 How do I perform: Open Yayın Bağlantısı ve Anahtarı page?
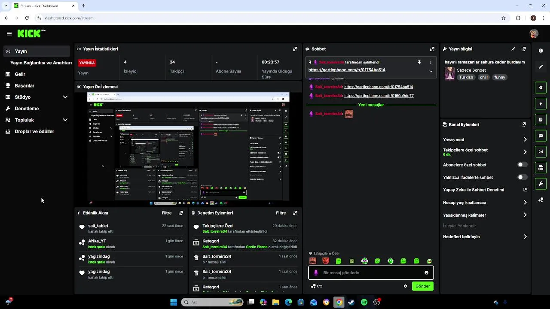tap(41, 63)
